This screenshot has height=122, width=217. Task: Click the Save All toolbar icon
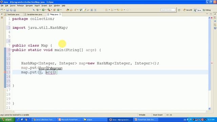[x=11, y=10]
